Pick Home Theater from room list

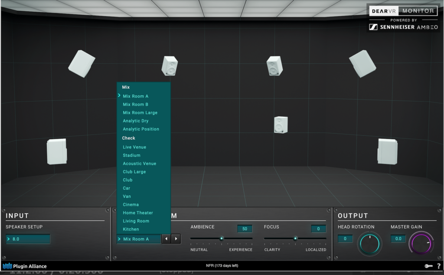[138, 213]
